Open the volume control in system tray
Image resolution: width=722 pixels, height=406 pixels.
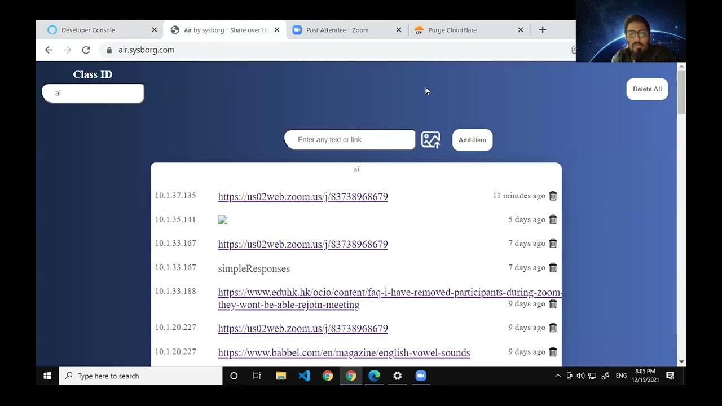[580, 376]
